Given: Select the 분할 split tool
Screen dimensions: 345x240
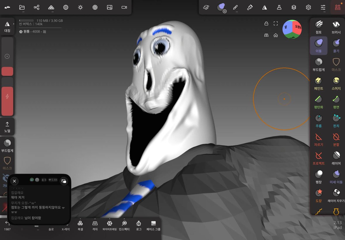Looking at the screenshot, I should pos(336,139).
